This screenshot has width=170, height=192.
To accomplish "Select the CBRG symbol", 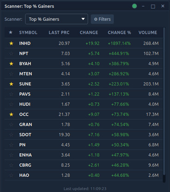I will pyautogui.click(x=25, y=165).
